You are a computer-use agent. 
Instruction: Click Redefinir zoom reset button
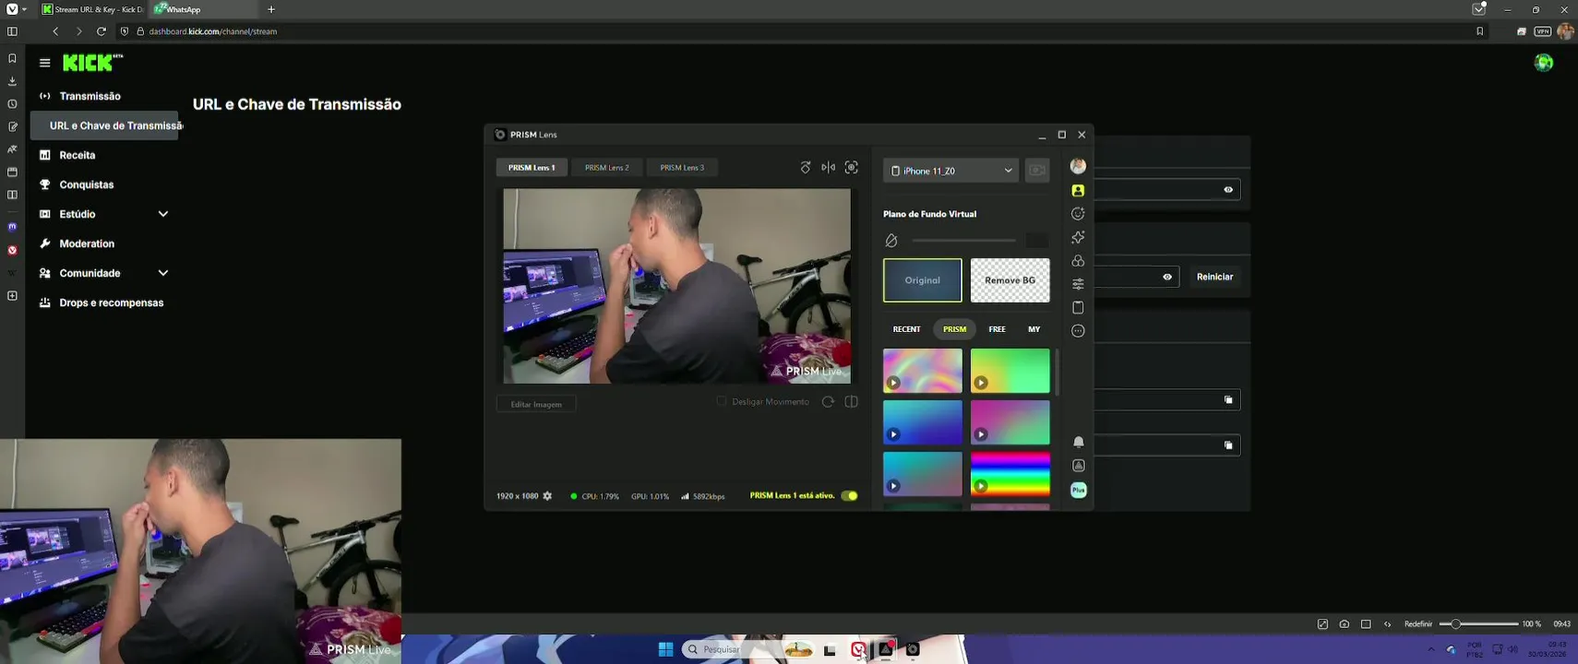pyautogui.click(x=1418, y=624)
